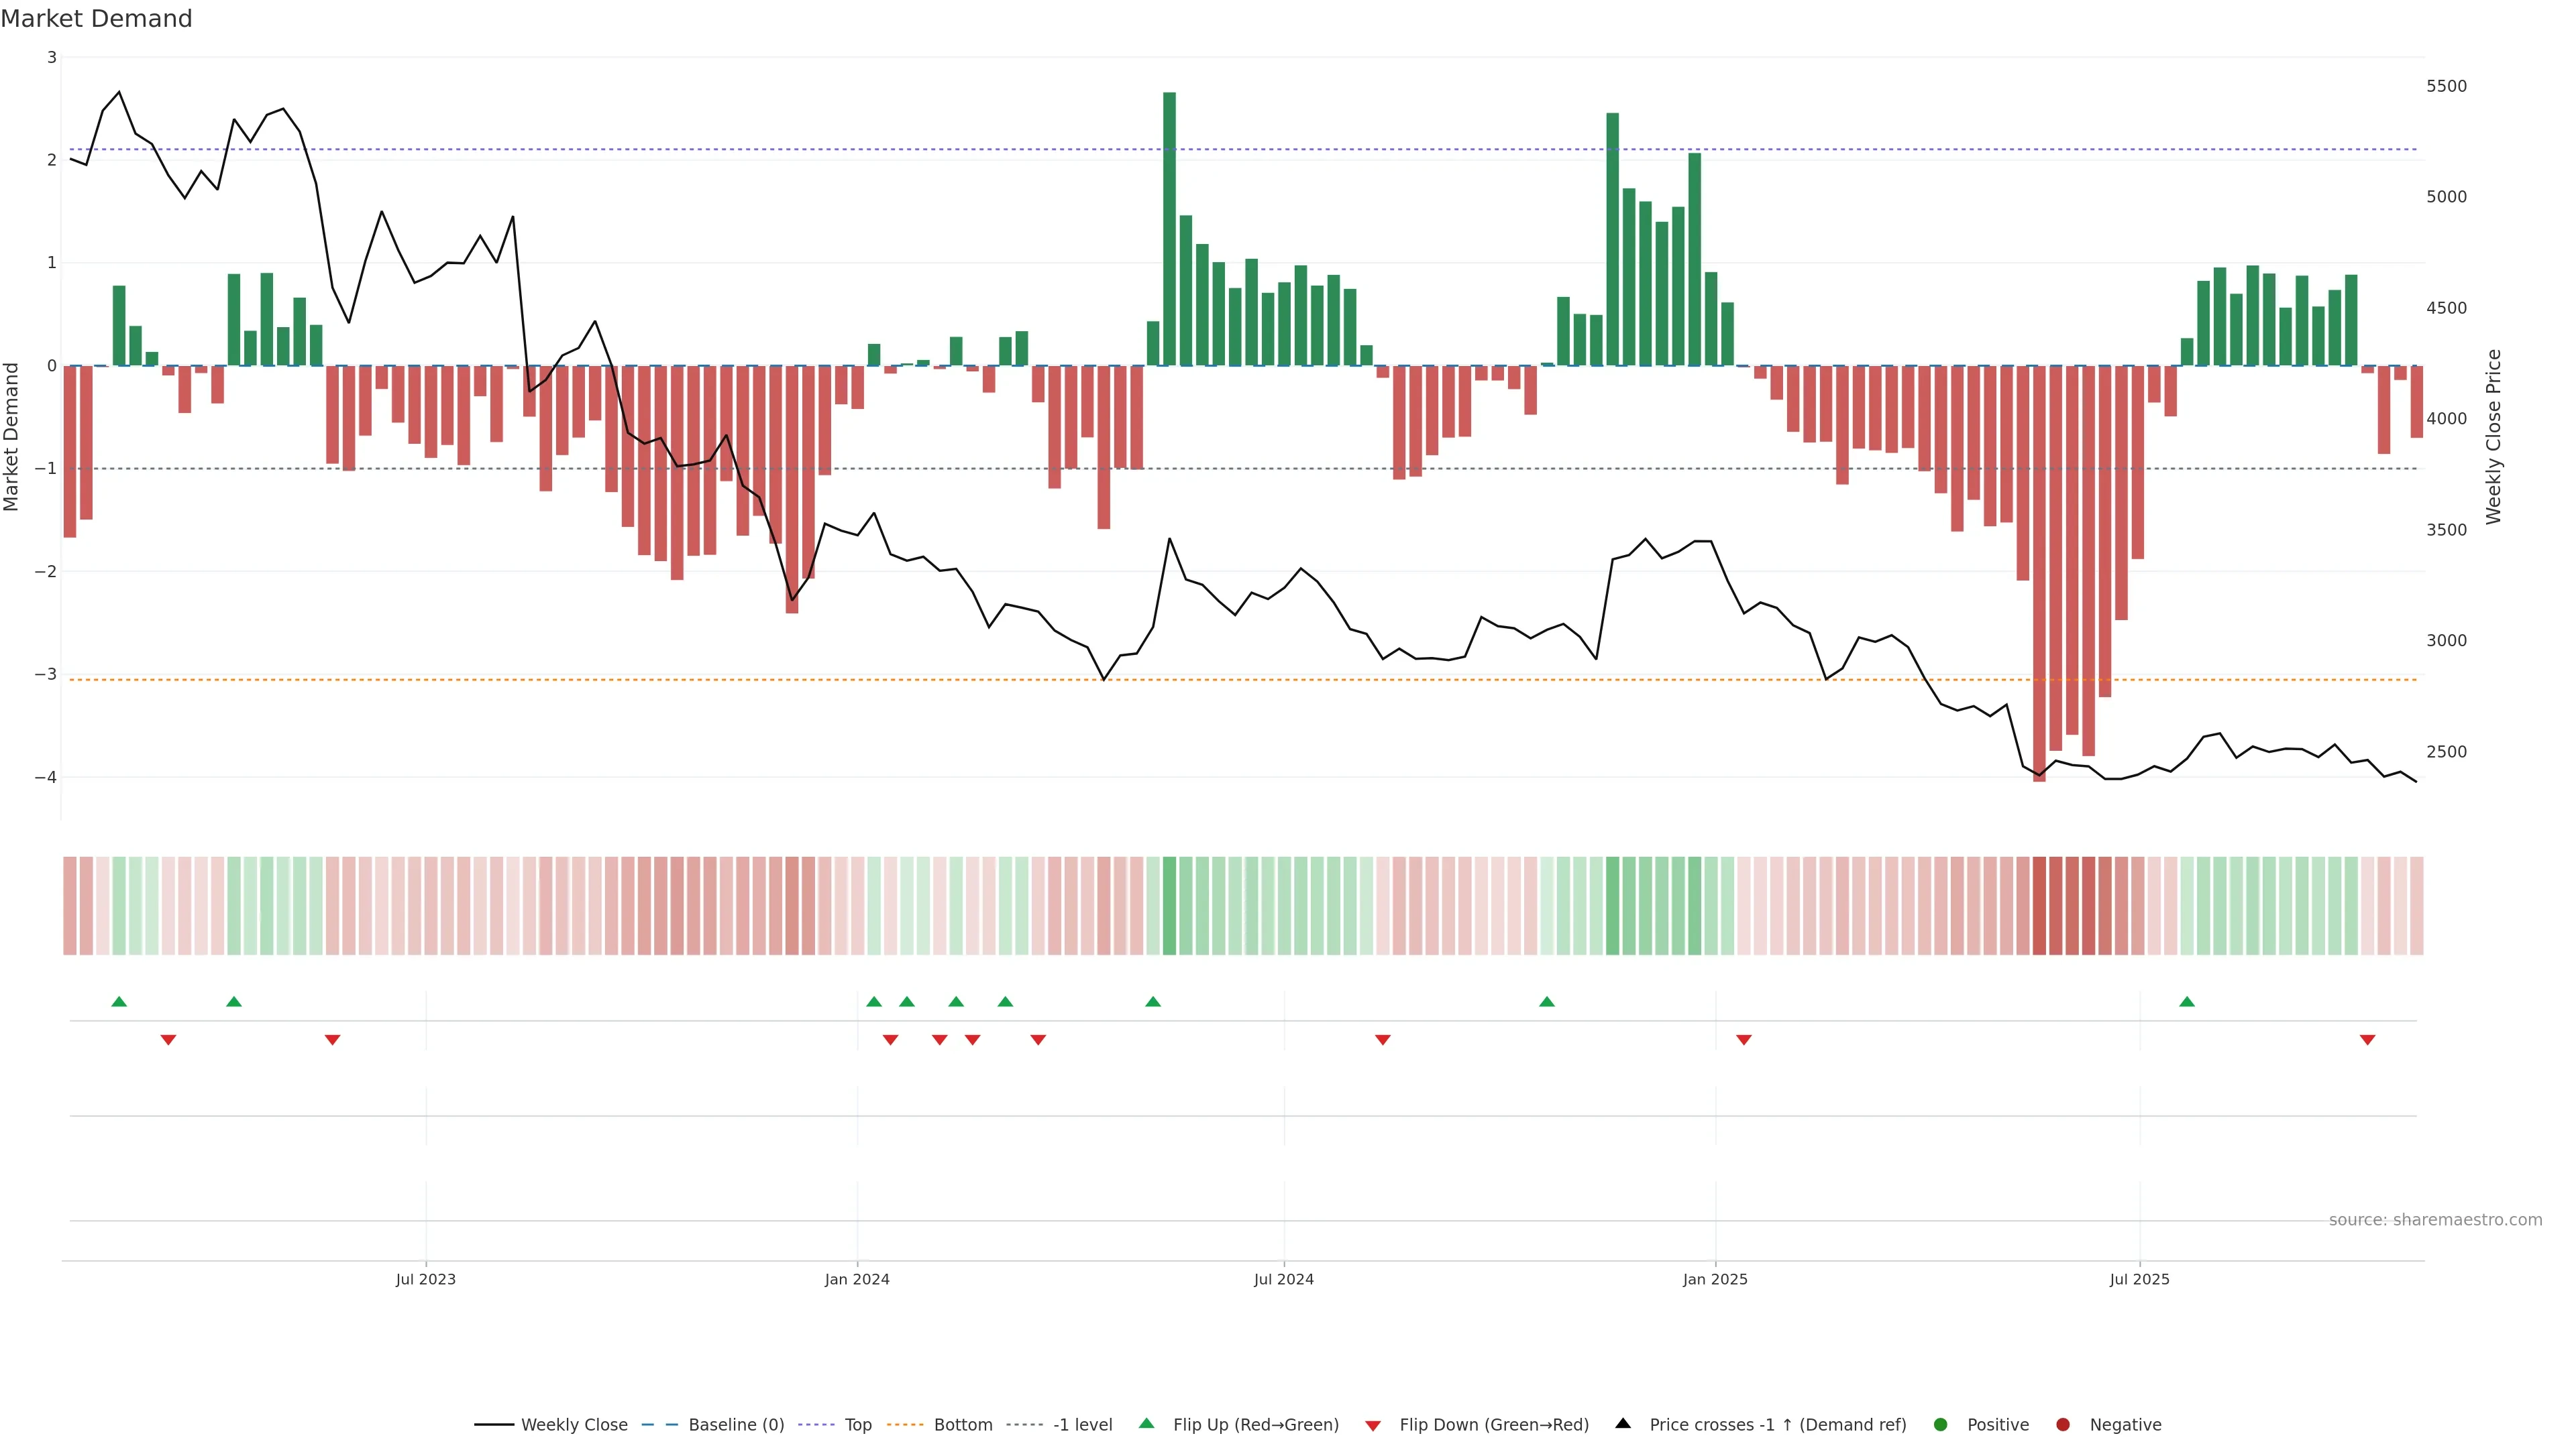The height and width of the screenshot is (1448, 2576).
Task: Toggle the Bottom orange line legend entry
Action: (962, 1424)
